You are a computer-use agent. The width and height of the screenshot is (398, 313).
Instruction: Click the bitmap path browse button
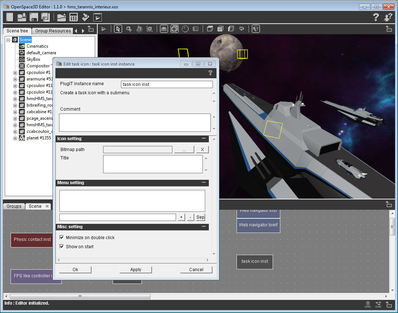click(184, 150)
